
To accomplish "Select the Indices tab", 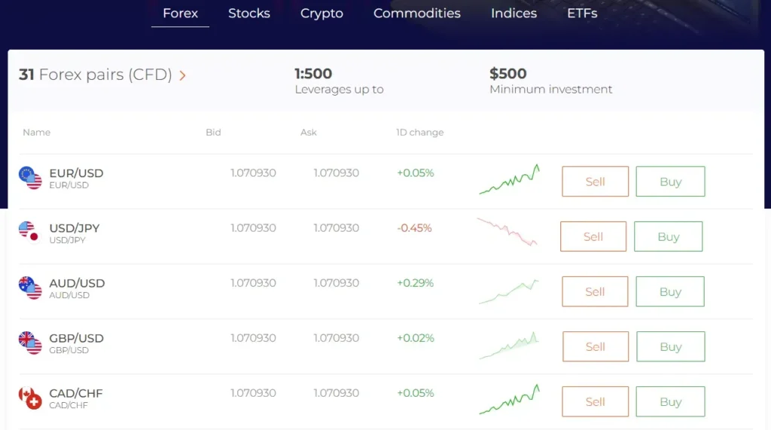I will 513,13.
